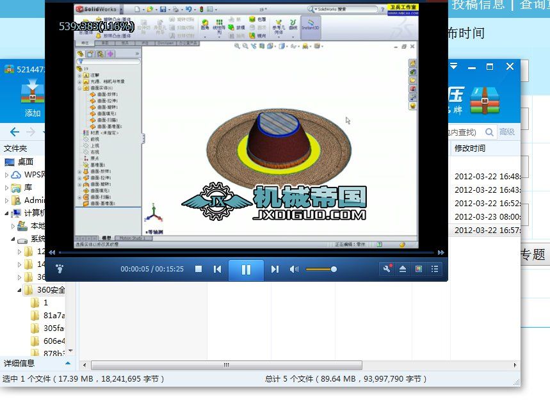Click the 添加 add icon in archive window
The height and width of the screenshot is (404, 550).
tap(32, 98)
